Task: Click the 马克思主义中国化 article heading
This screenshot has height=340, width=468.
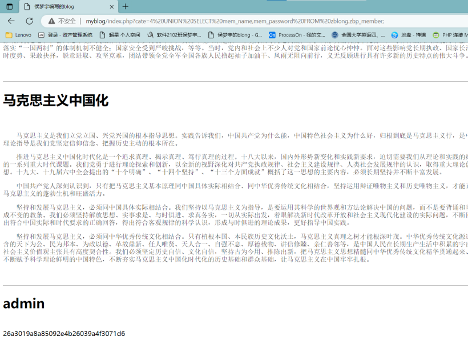Action: (x=56, y=101)
